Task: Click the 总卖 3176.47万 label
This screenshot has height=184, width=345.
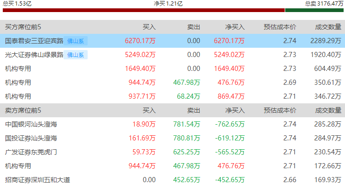Action: (x=324, y=4)
